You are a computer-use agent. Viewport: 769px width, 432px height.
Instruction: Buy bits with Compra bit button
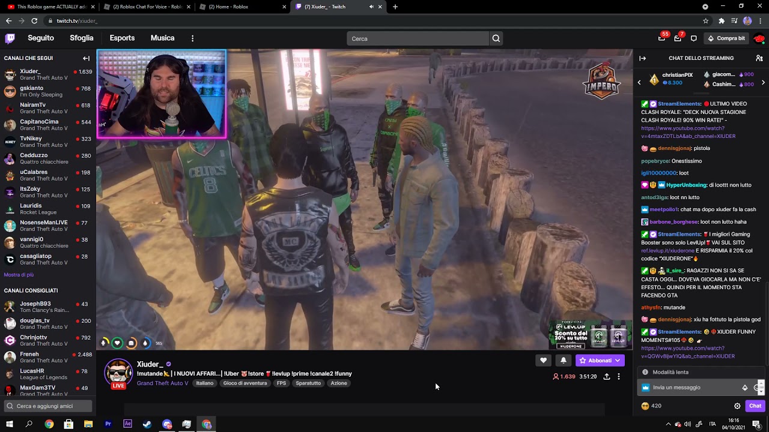[x=726, y=38]
